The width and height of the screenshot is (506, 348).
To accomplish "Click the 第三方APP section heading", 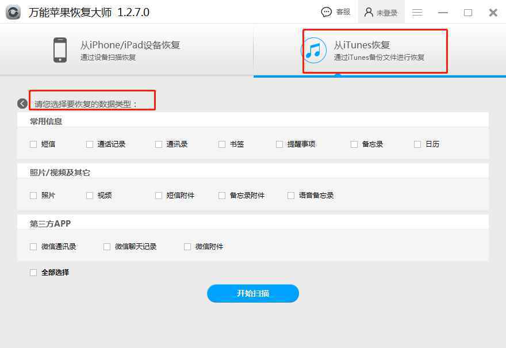I will (50, 224).
